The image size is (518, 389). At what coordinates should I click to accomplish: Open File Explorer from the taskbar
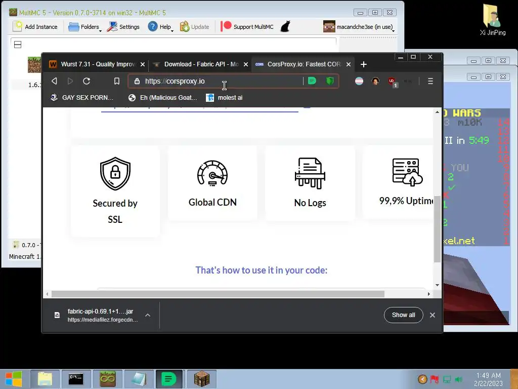tap(45, 379)
